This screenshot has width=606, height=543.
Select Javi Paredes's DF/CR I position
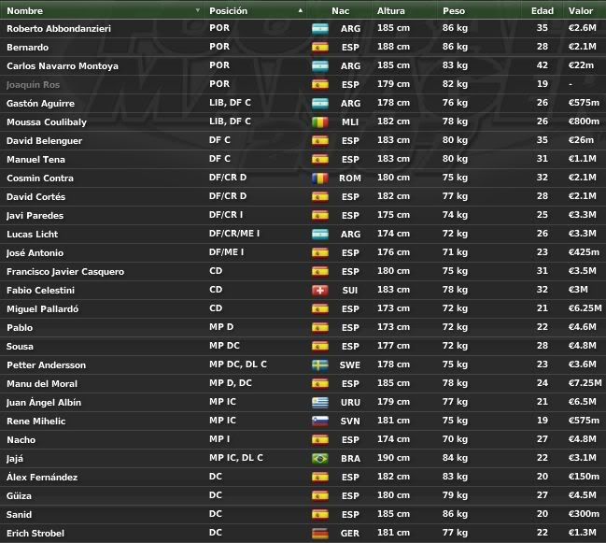coord(226,215)
